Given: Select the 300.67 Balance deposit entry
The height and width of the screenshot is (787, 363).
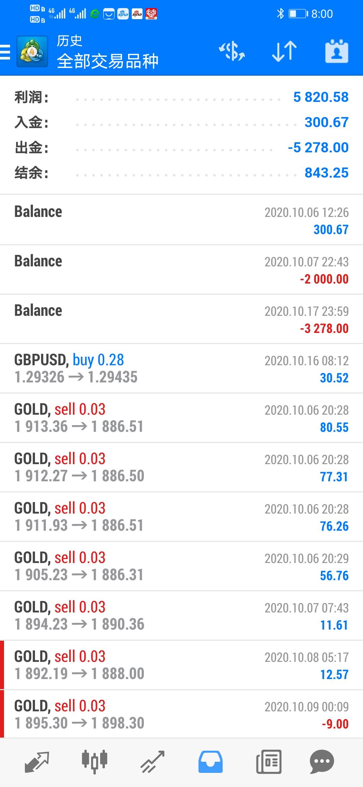Looking at the screenshot, I should tap(182, 220).
